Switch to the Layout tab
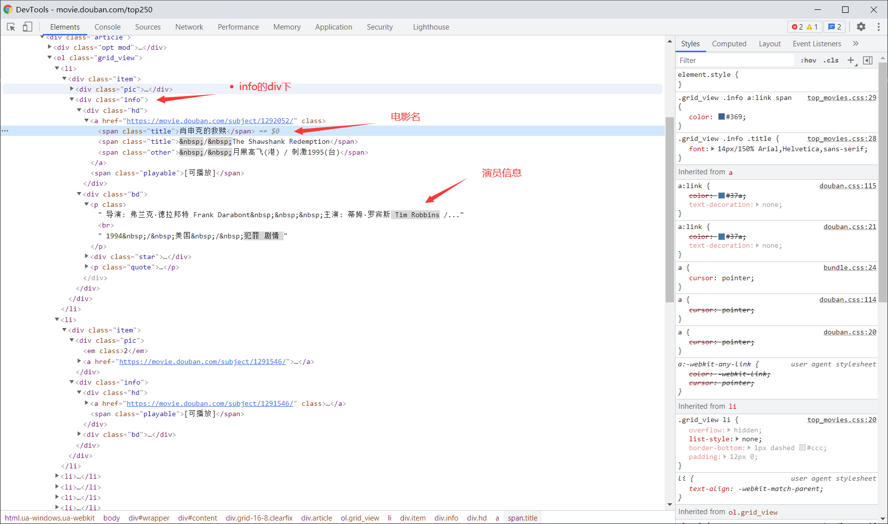This screenshot has height=524, width=888. point(770,44)
